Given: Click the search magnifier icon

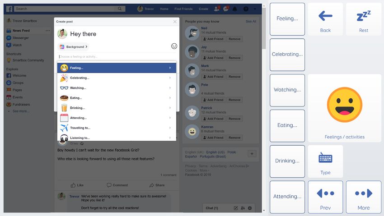Looking at the screenshot, I should (120, 9).
